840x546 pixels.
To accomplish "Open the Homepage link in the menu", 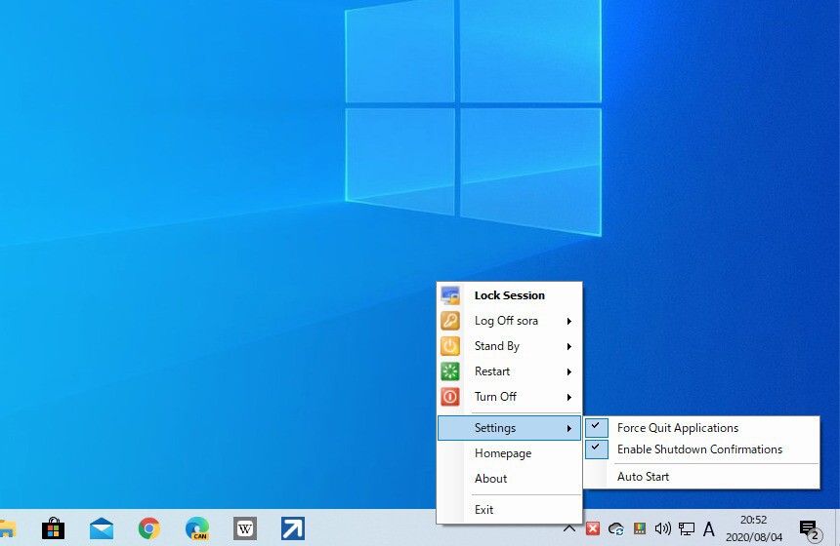I will 503,453.
